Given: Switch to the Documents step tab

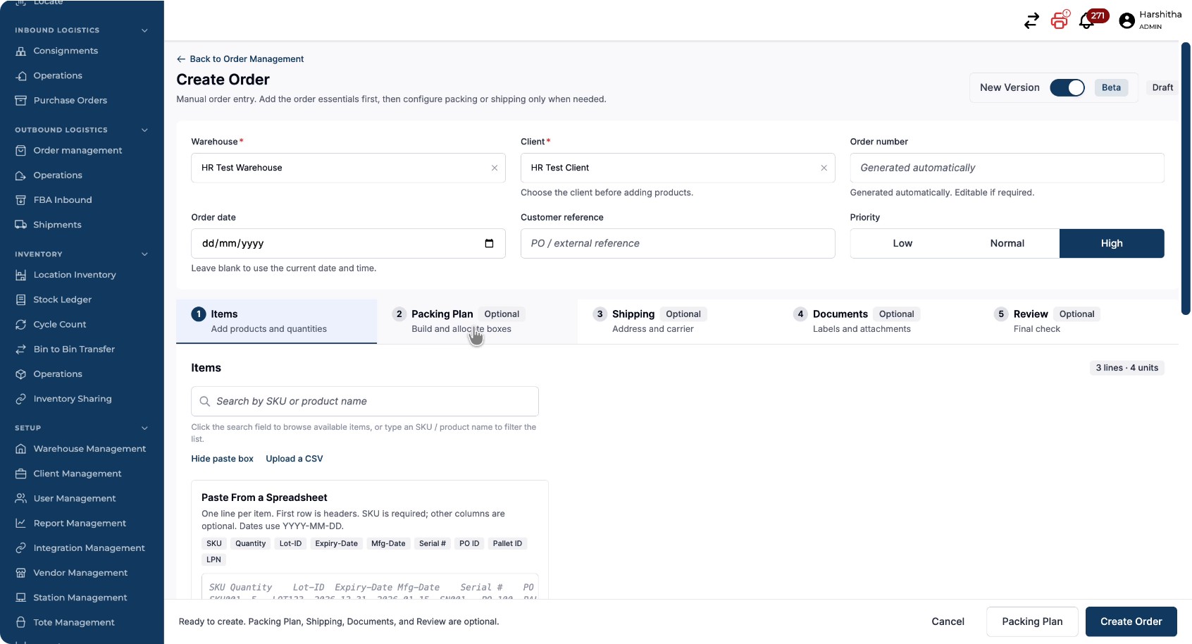Looking at the screenshot, I should [x=878, y=321].
